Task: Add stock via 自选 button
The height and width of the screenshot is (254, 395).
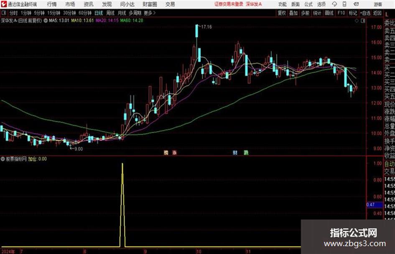Action: pos(365,13)
